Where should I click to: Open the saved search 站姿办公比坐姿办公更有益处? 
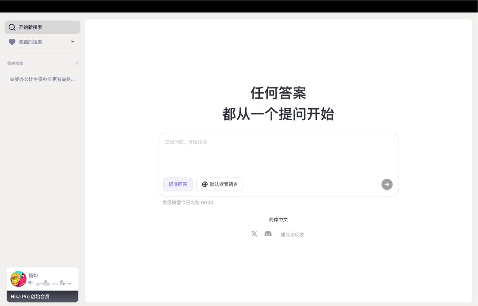coord(42,79)
